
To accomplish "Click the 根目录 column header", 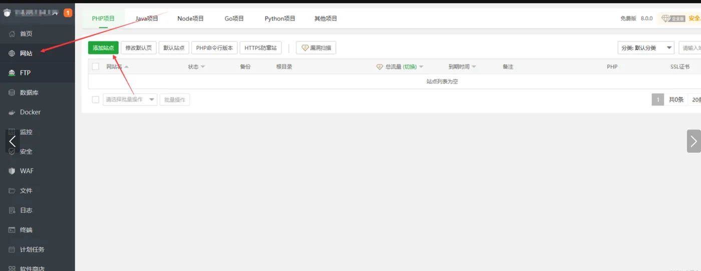I will 284,66.
